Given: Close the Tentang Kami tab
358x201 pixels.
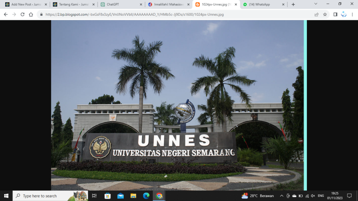Looking at the screenshot, I should 93,4.
